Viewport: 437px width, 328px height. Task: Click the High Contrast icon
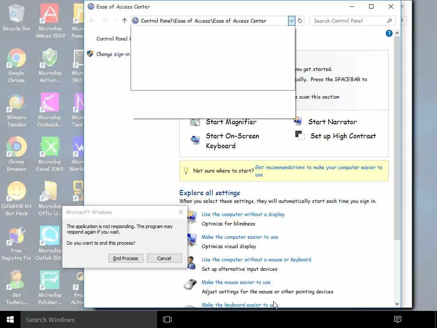point(300,135)
